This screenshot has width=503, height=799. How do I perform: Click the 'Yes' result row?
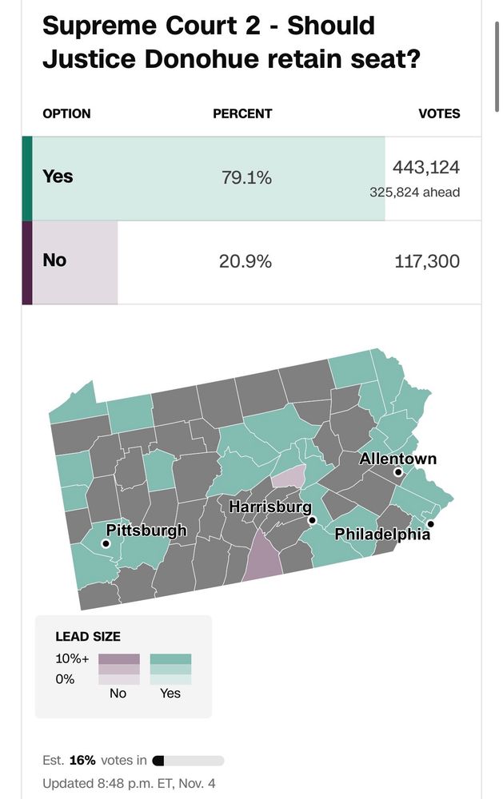251,177
